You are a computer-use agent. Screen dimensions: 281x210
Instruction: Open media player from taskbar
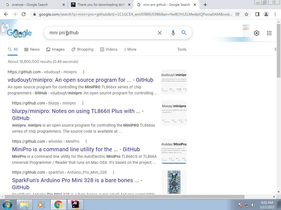pos(41,205)
